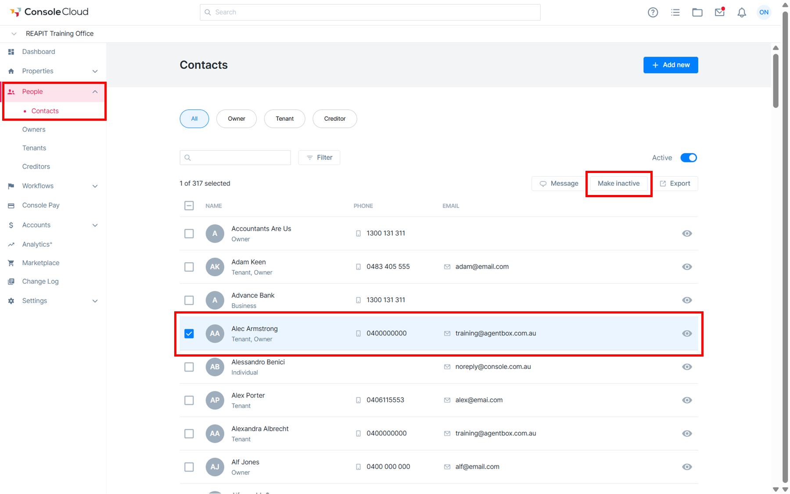
Task: View Alessandro Benici via eye icon
Action: click(687, 367)
